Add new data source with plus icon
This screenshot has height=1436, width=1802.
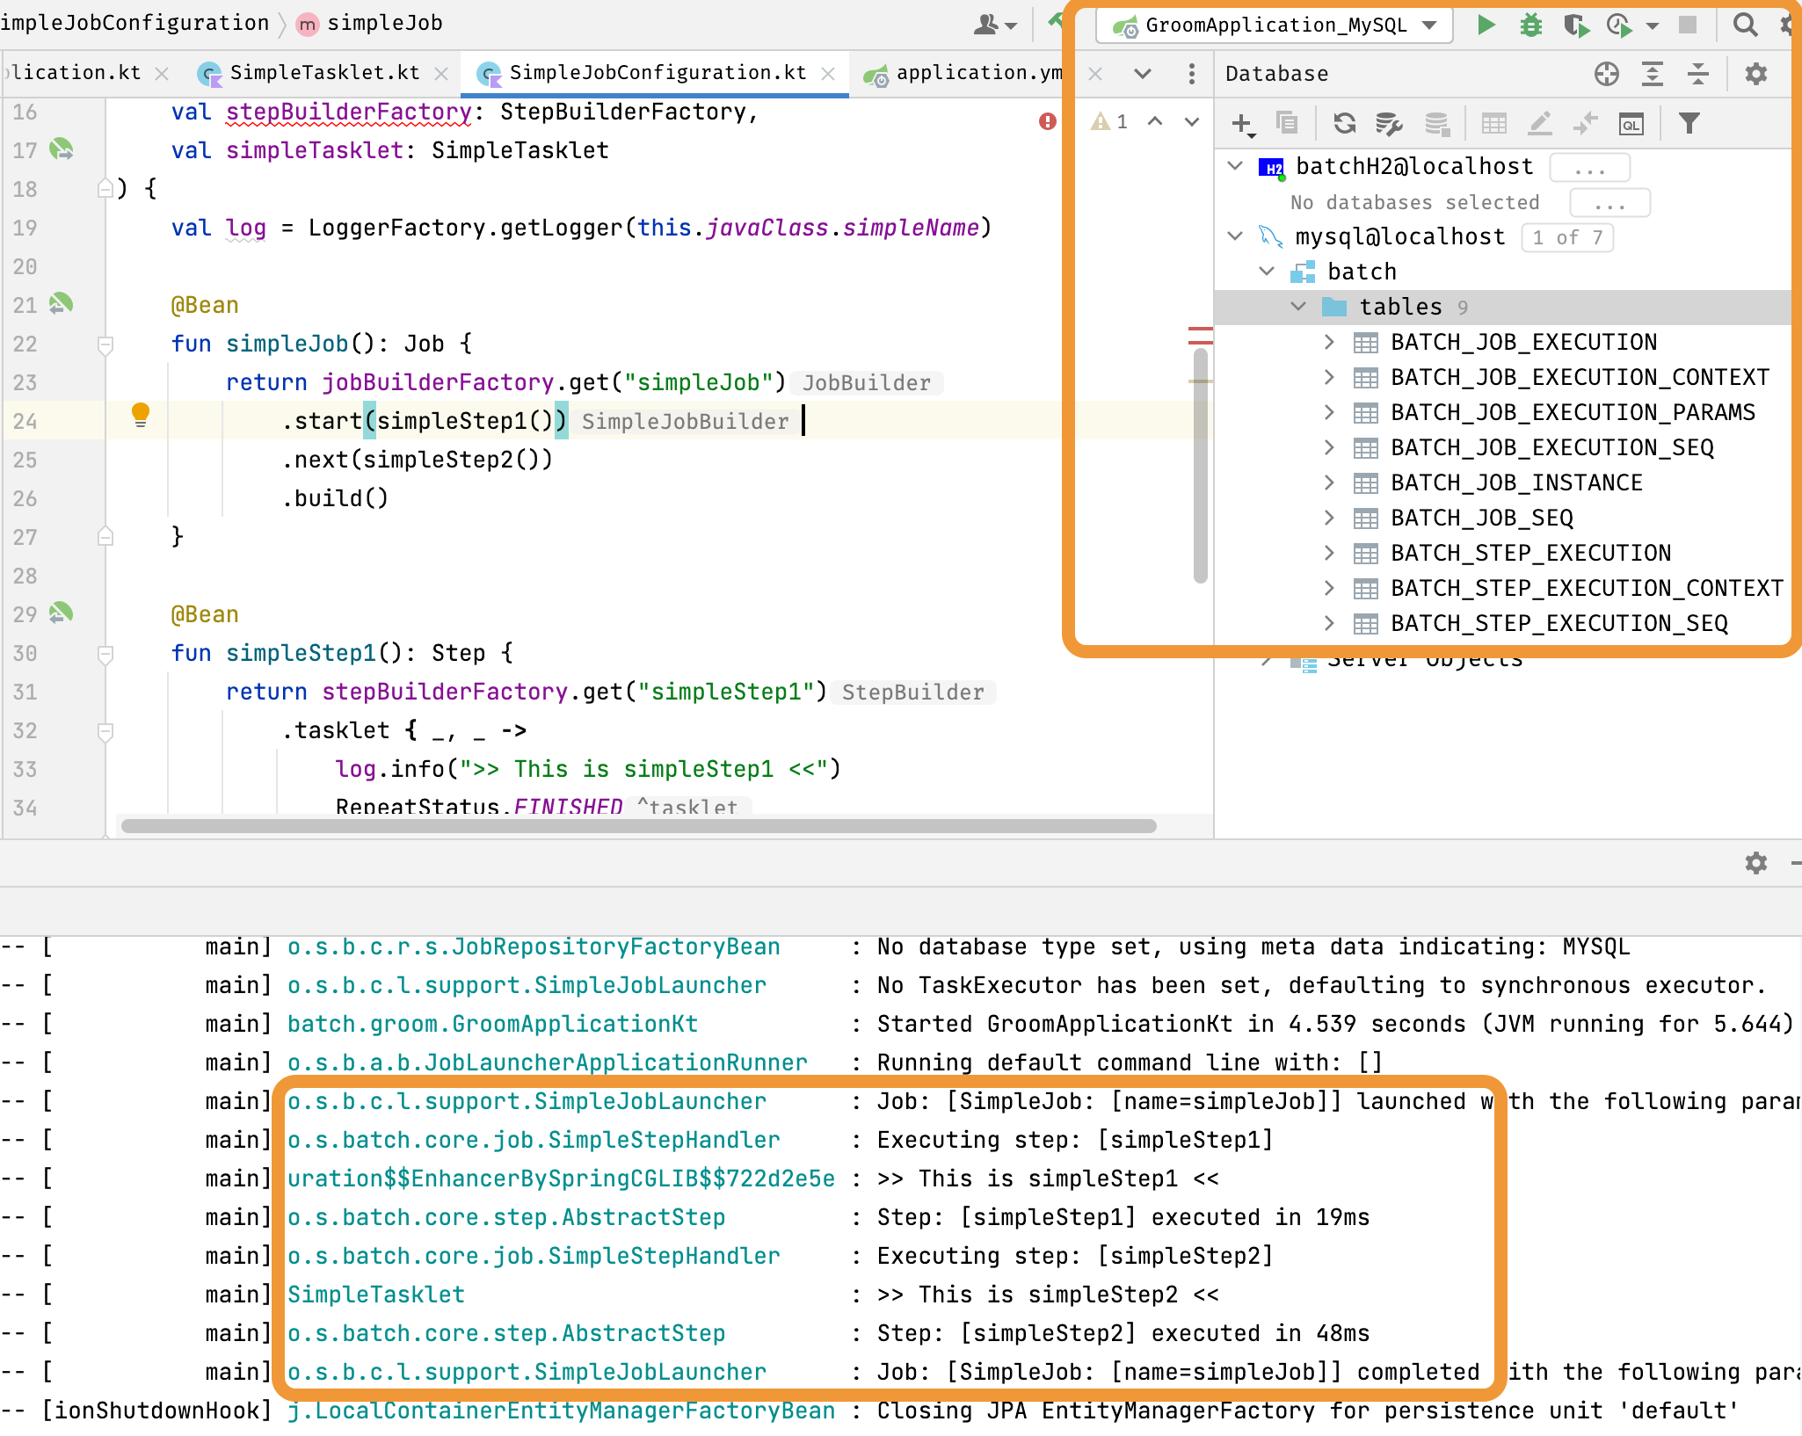coord(1242,123)
